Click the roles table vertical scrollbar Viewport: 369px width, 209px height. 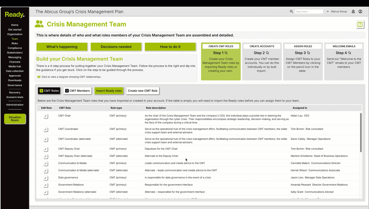click(x=360, y=132)
